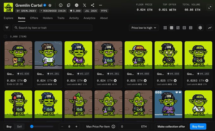Click the share icon
215x131 pixels.
(x=93, y=5)
